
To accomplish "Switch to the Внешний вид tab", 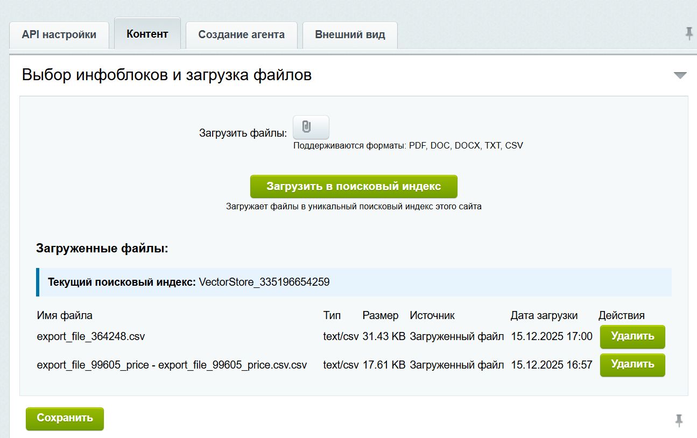I will (x=349, y=34).
